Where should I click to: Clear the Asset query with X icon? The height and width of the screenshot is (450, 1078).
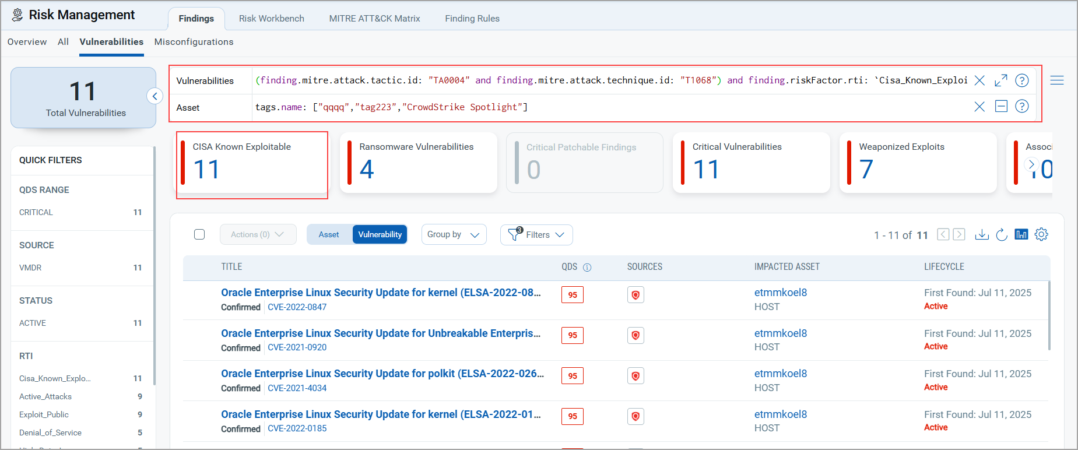point(979,106)
